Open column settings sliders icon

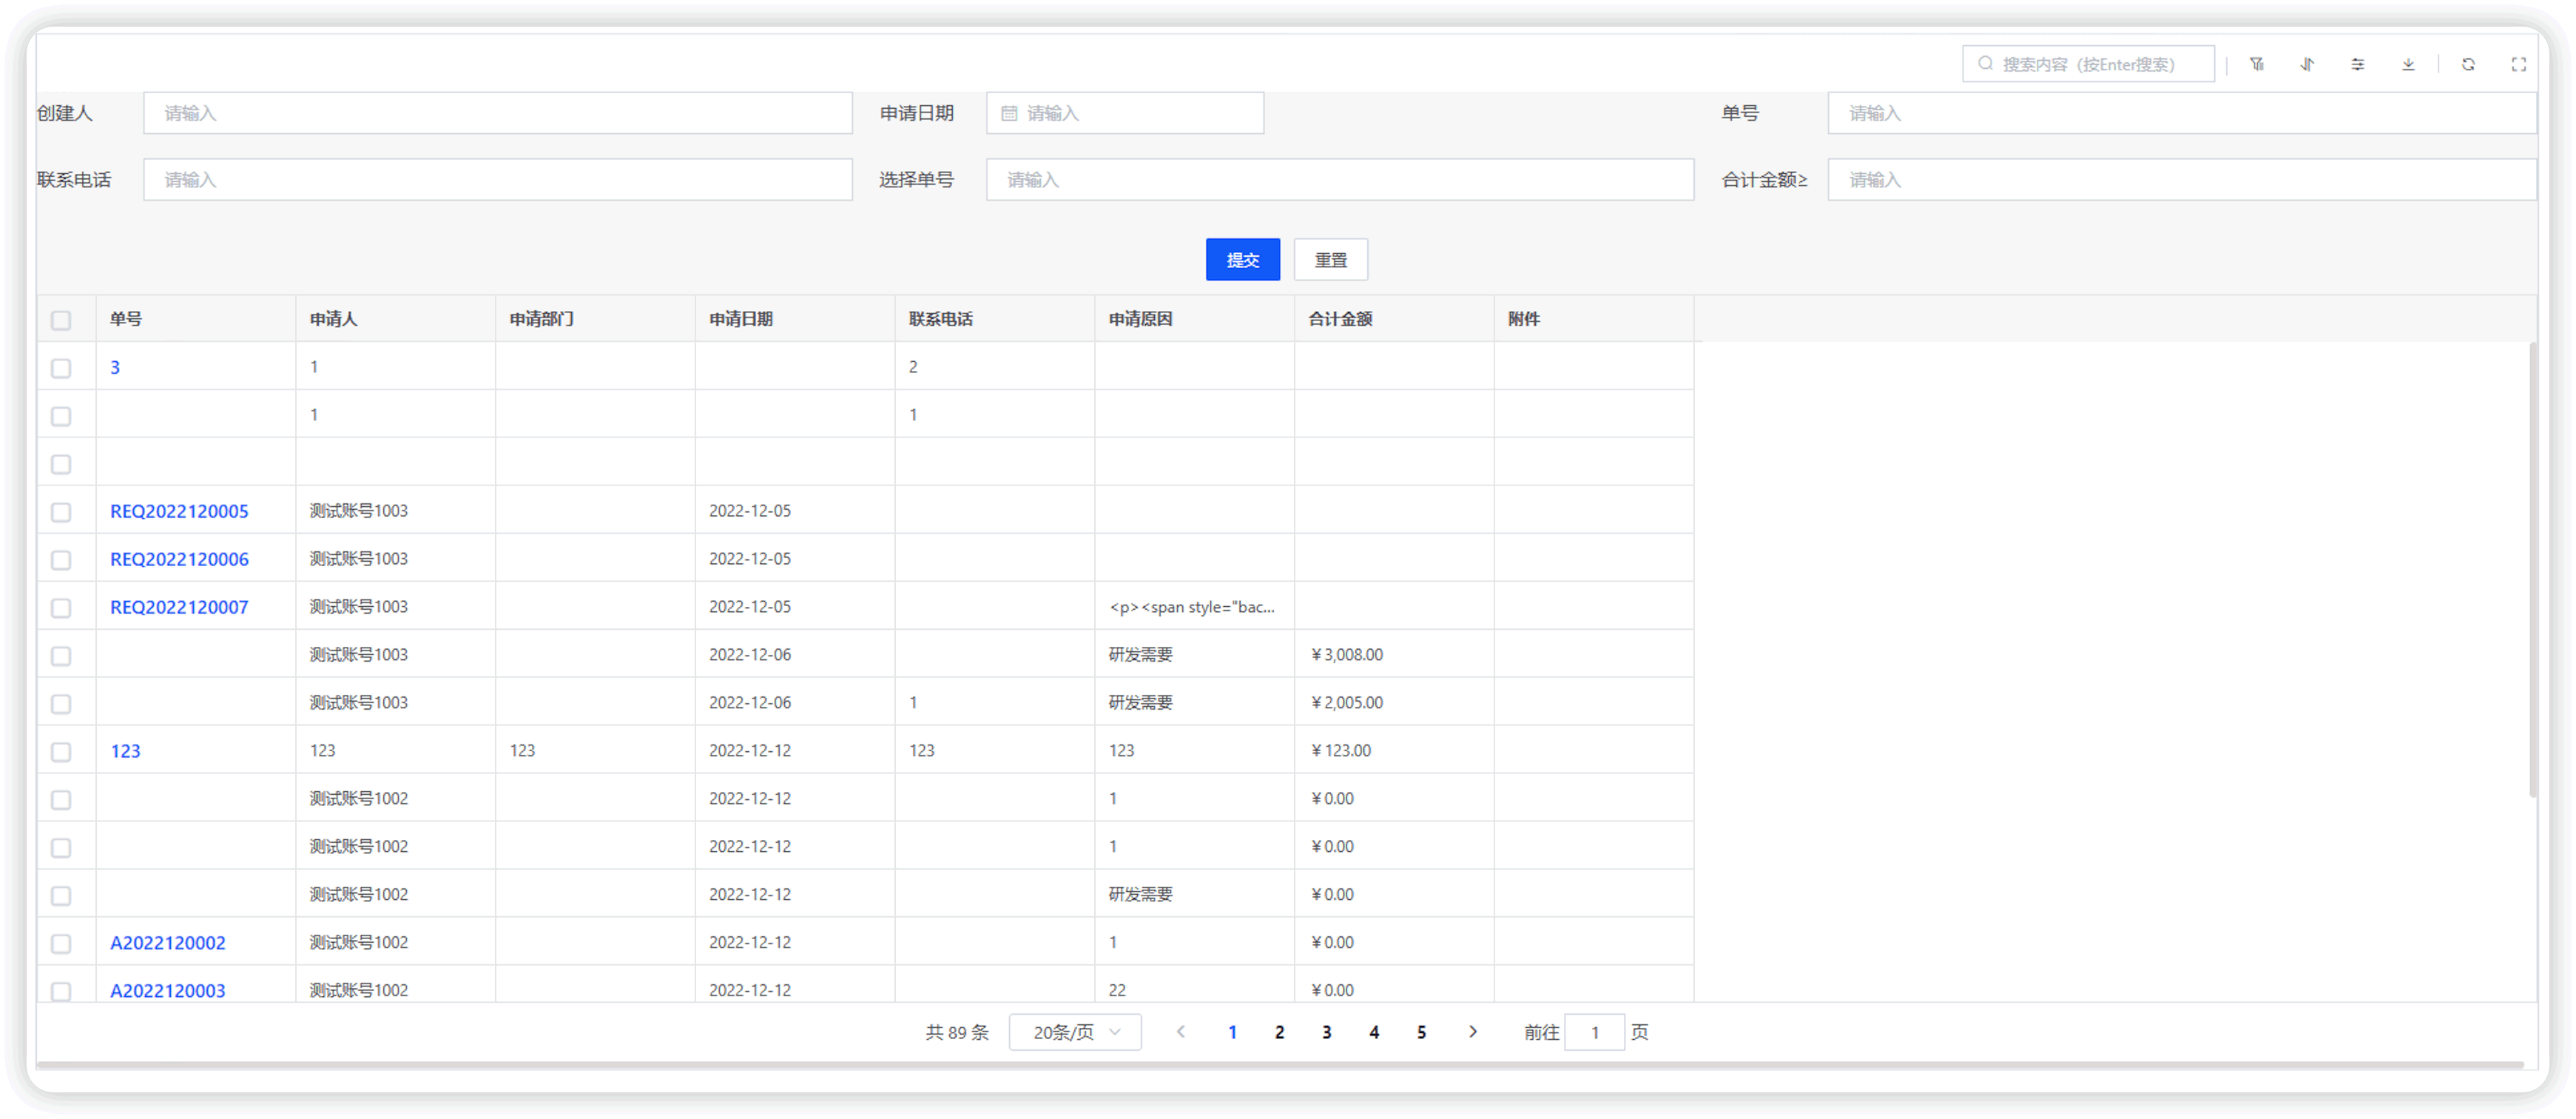click(x=2357, y=64)
